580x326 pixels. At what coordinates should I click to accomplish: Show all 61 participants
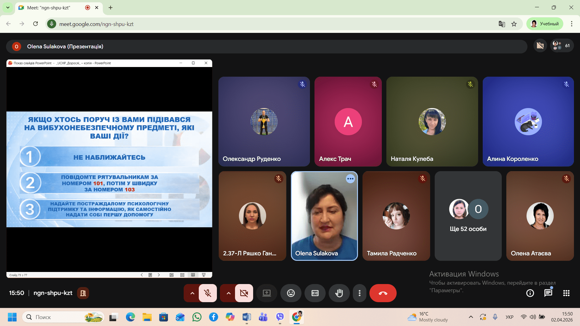coord(562,46)
